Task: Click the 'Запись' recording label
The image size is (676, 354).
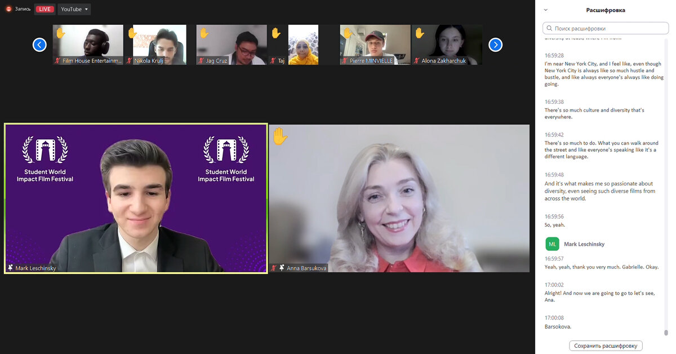Action: pyautogui.click(x=23, y=9)
